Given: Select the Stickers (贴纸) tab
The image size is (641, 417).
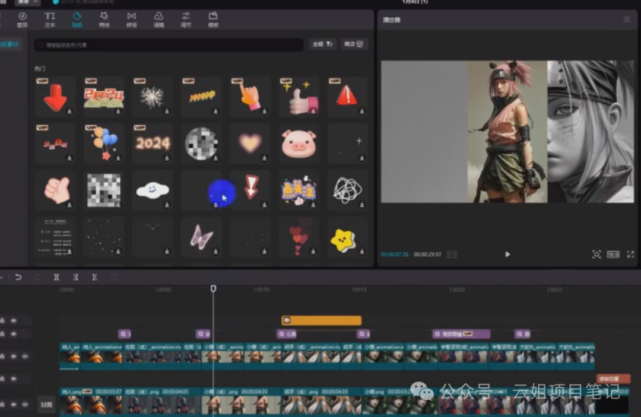Looking at the screenshot, I should (77, 19).
